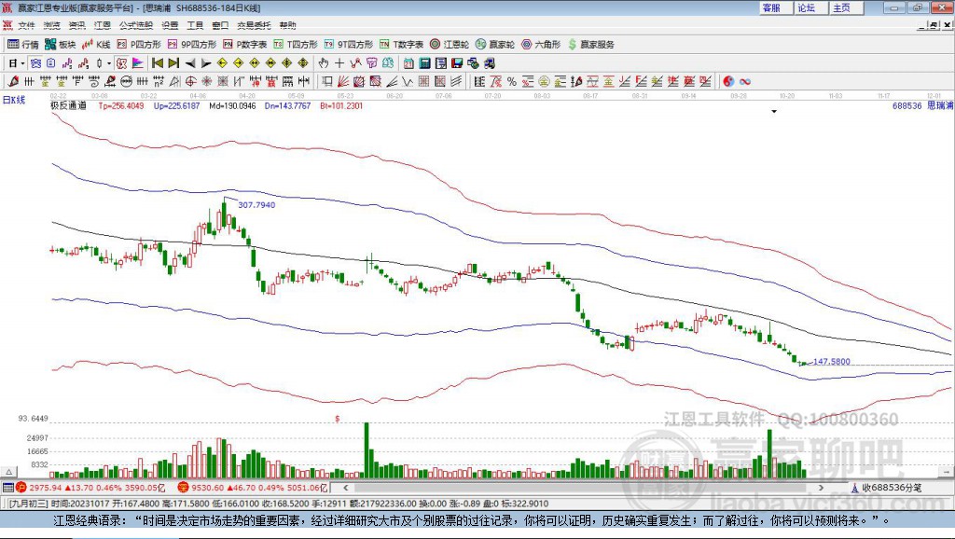This screenshot has height=539, width=955.
Task: Open the 六角形 hexagon tool
Action: pyautogui.click(x=541, y=44)
